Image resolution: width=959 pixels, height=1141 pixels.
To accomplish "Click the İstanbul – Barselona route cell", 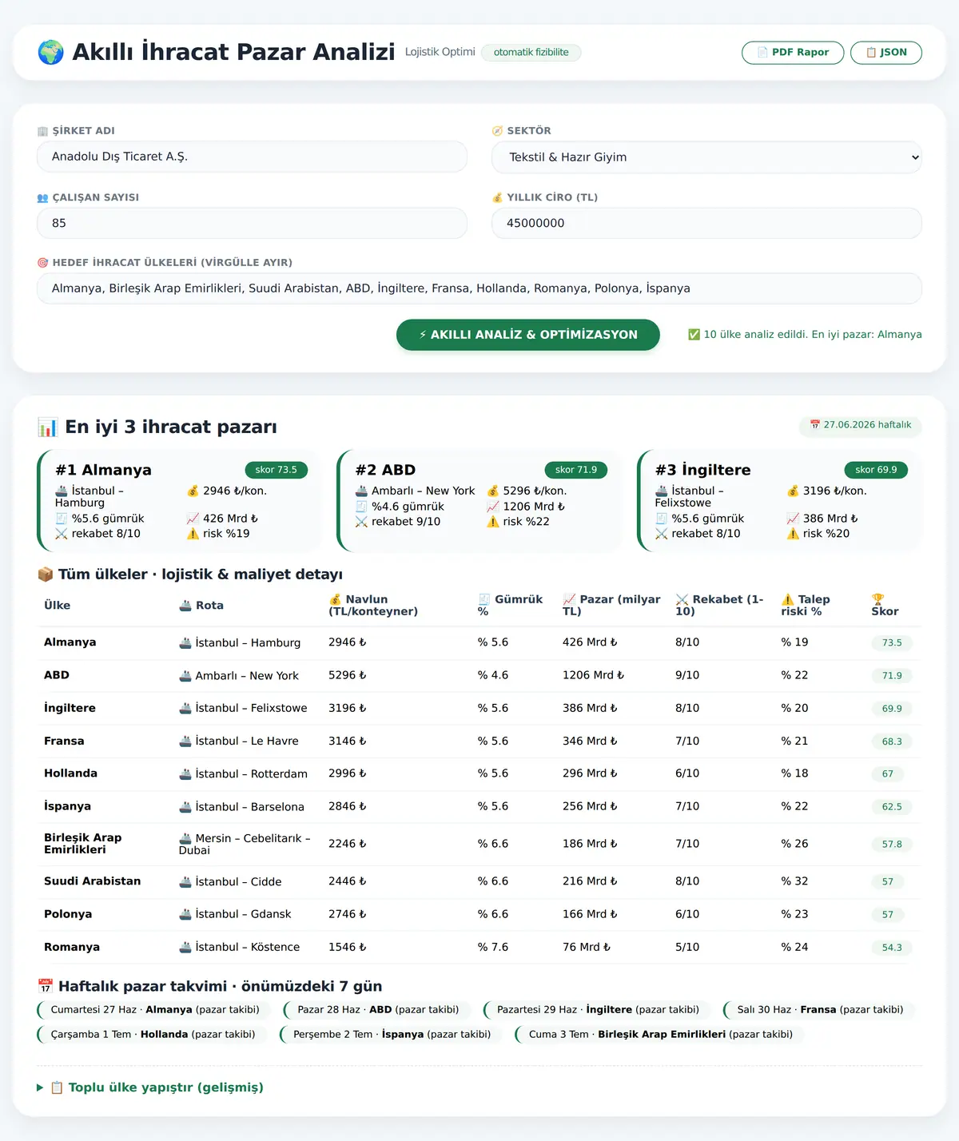I will pyautogui.click(x=241, y=807).
